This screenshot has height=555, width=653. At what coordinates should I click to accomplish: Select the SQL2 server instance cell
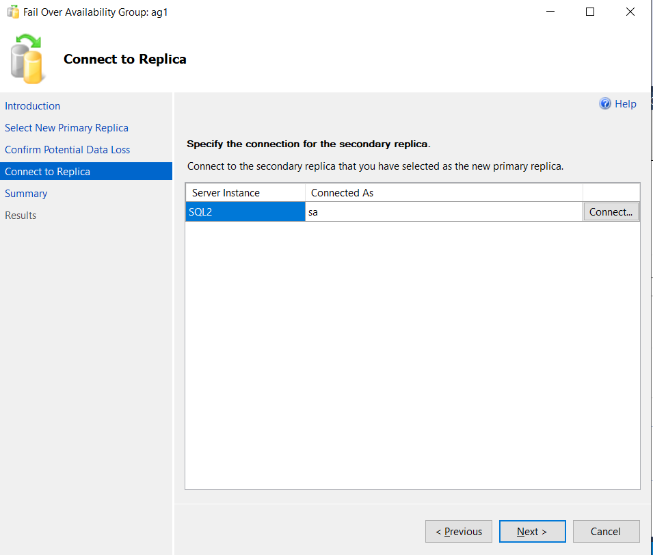245,212
